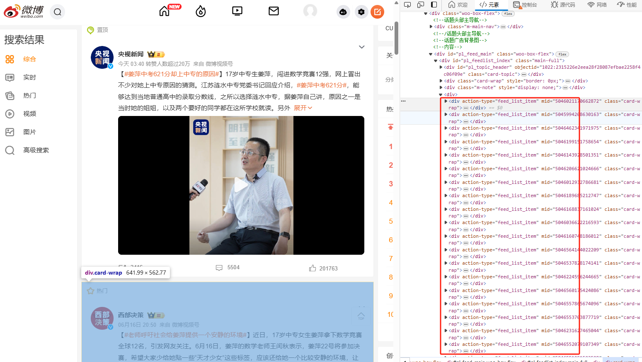Collapse the woo-box-flex div node
The width and height of the screenshot is (642, 362).
pos(426,13)
